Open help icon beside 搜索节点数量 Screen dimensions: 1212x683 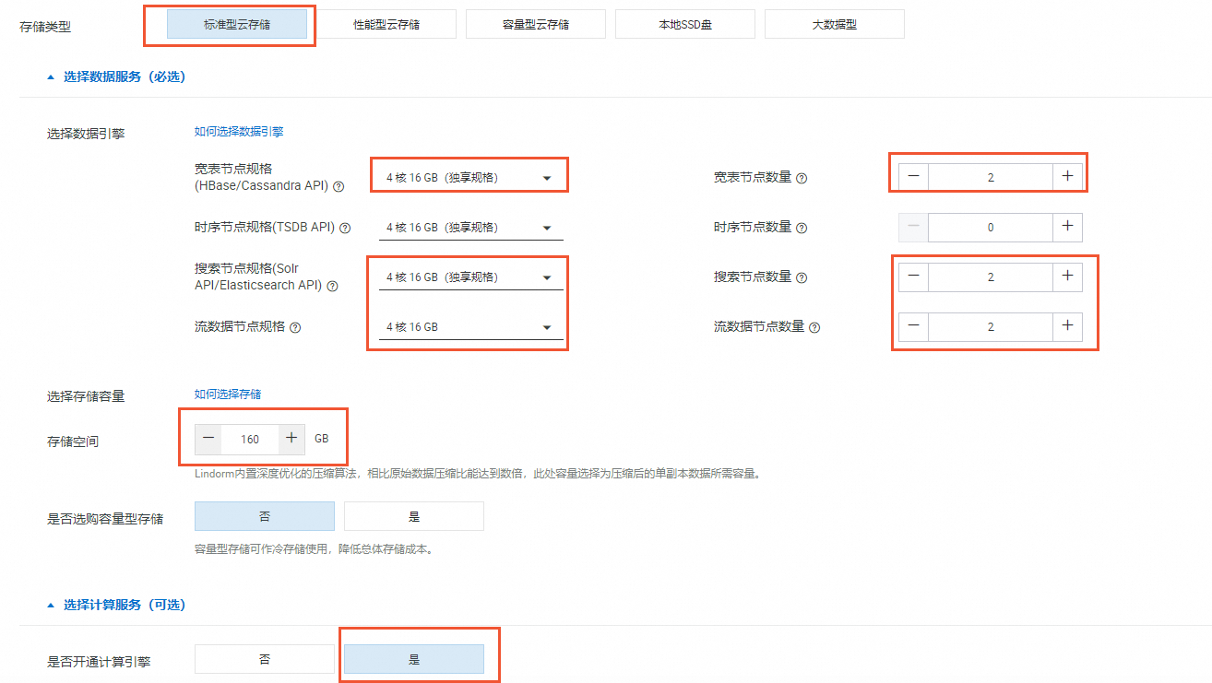(x=802, y=277)
